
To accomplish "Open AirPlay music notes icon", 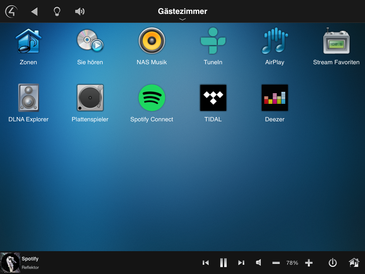I will tap(275, 41).
